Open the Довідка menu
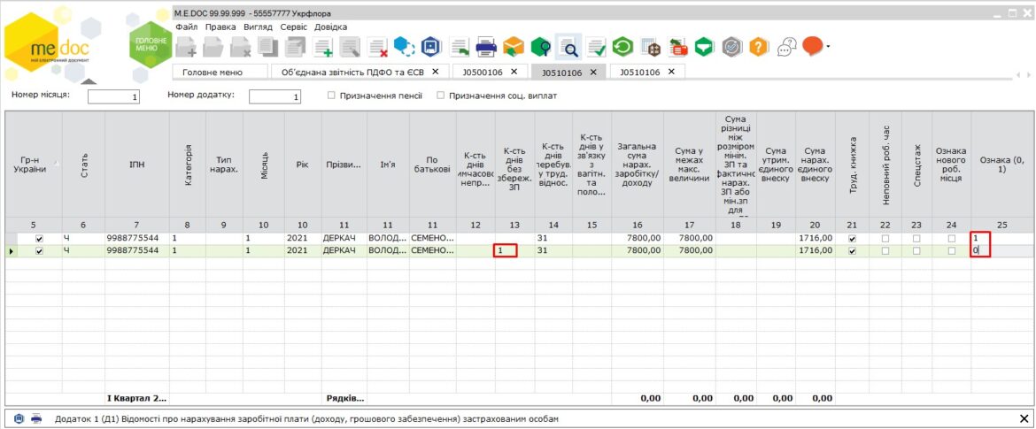The height and width of the screenshot is (429, 1036). pyautogui.click(x=331, y=27)
